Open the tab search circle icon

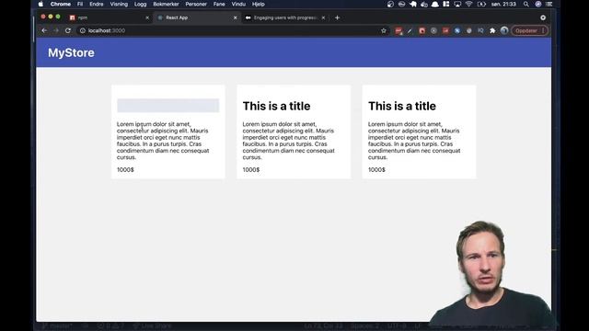[x=543, y=17]
